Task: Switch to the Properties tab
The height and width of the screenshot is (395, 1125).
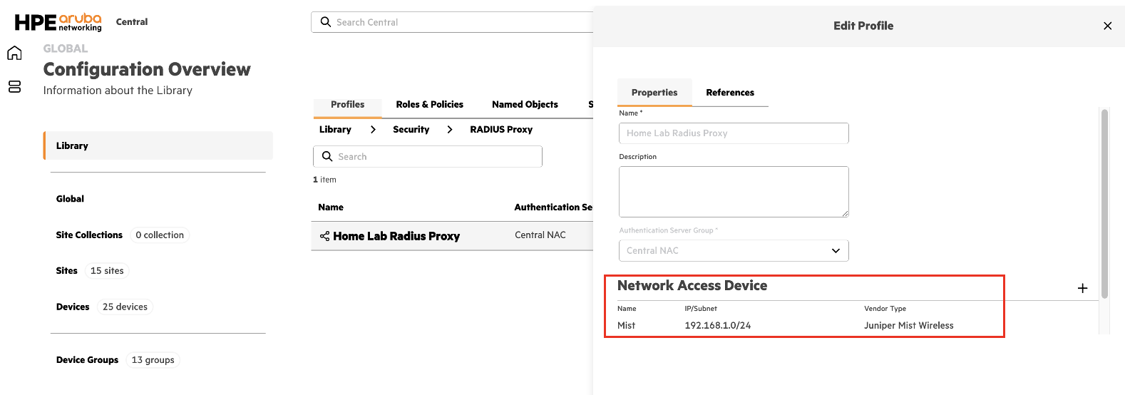Action: pyautogui.click(x=654, y=93)
